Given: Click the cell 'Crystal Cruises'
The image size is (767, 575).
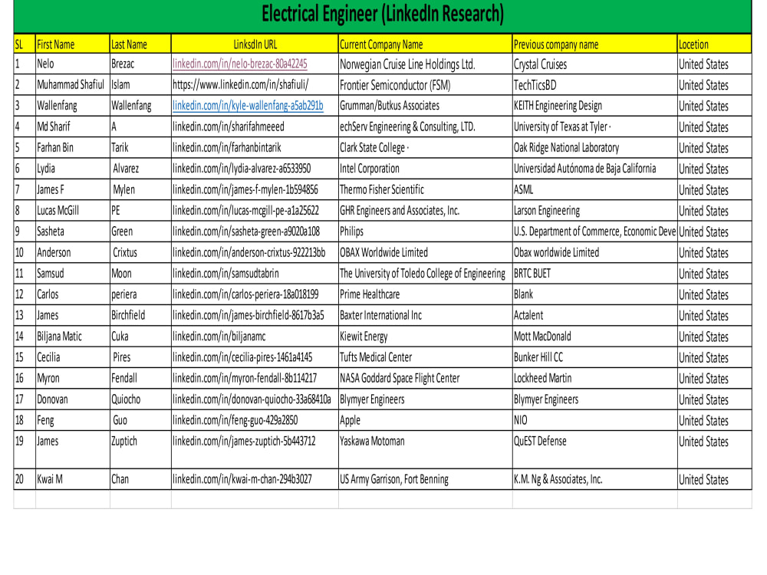Looking at the screenshot, I should pyautogui.click(x=595, y=64).
